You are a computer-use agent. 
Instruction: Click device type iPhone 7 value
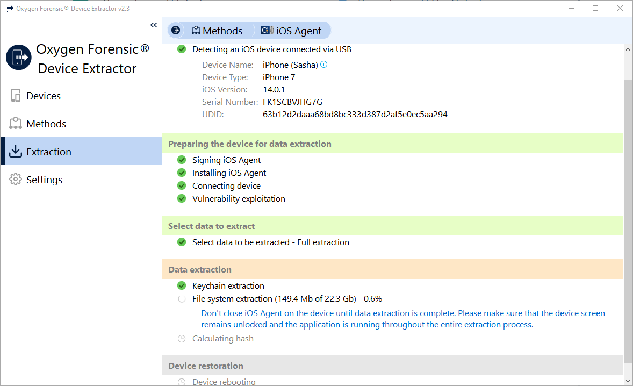pyautogui.click(x=278, y=77)
